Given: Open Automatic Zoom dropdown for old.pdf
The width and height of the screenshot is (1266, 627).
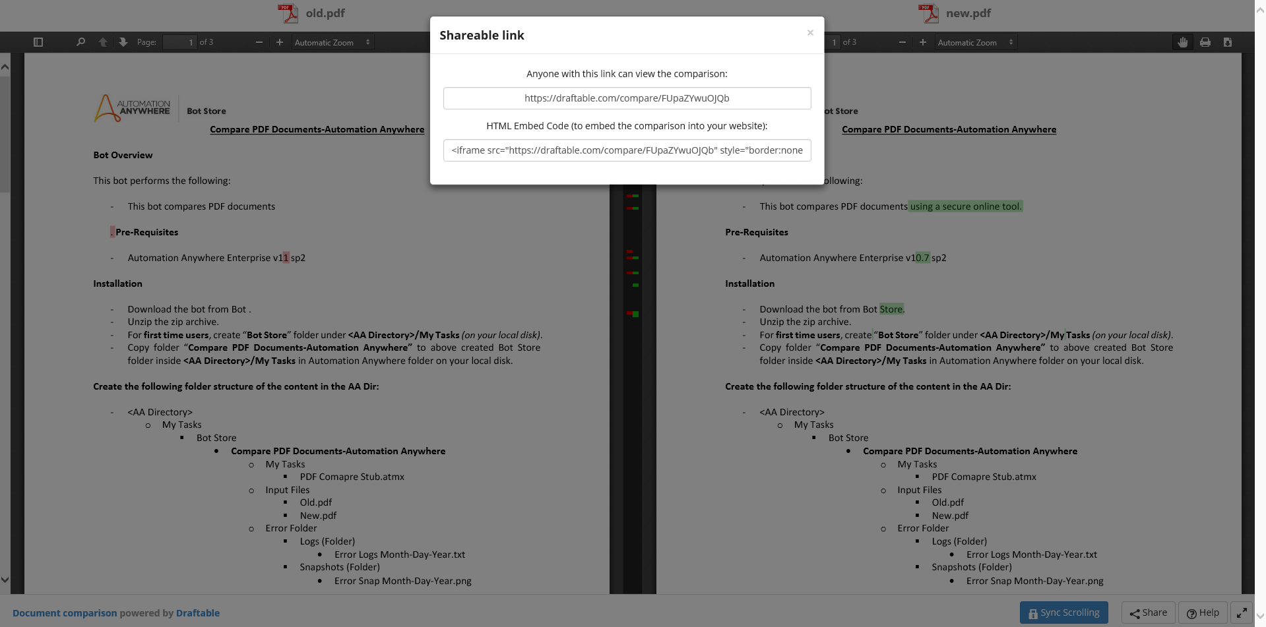Looking at the screenshot, I should pyautogui.click(x=332, y=42).
